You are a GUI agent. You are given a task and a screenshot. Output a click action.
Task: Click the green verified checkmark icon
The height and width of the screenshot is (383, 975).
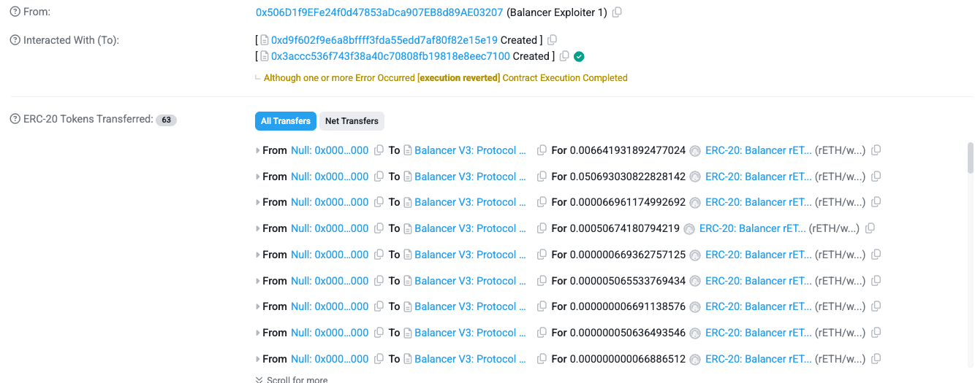[579, 56]
